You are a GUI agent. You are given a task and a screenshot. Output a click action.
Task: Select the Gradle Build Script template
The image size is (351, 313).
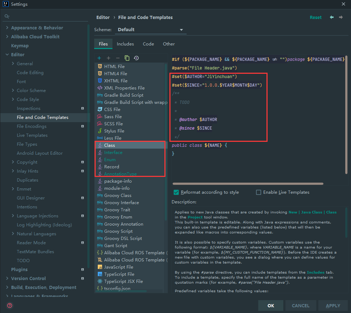tap(124, 95)
